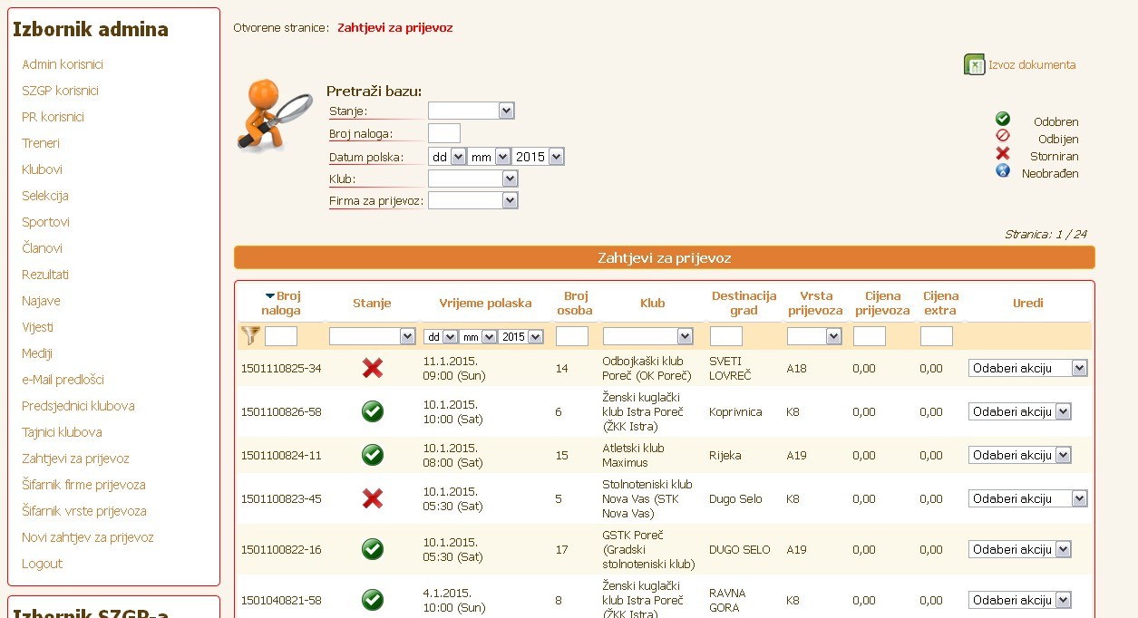
Task: Click the Excel export icon
Action: point(974,65)
